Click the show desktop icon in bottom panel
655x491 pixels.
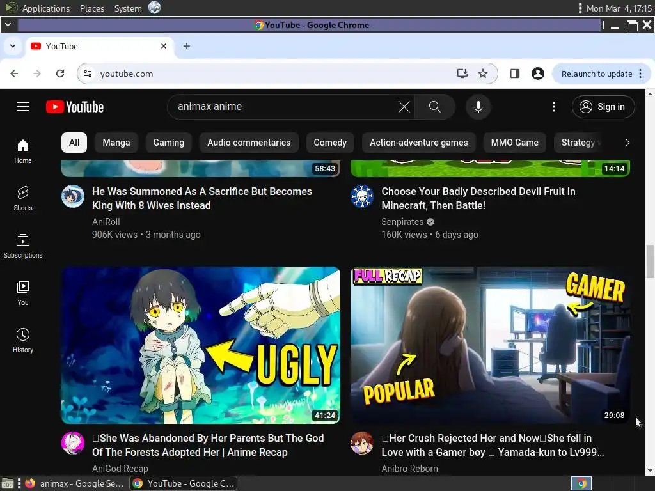click(8, 483)
